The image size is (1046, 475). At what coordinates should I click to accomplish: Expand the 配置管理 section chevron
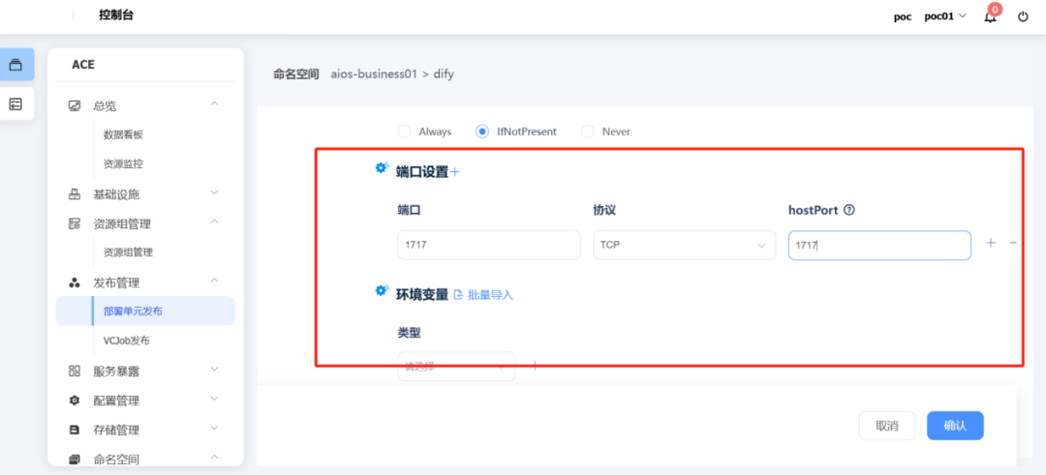(x=214, y=399)
